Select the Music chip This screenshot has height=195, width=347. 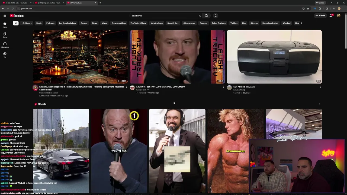tap(39, 23)
